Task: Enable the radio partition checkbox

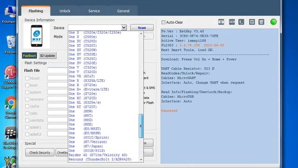Action: click(27, 113)
